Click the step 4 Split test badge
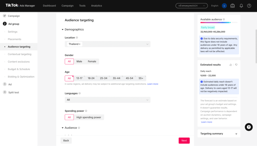This screenshot has width=257, height=146. click(5, 92)
